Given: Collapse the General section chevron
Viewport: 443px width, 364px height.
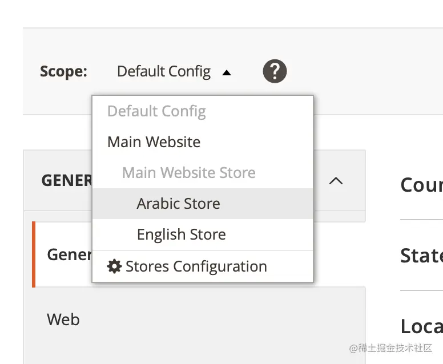Looking at the screenshot, I should [x=336, y=181].
